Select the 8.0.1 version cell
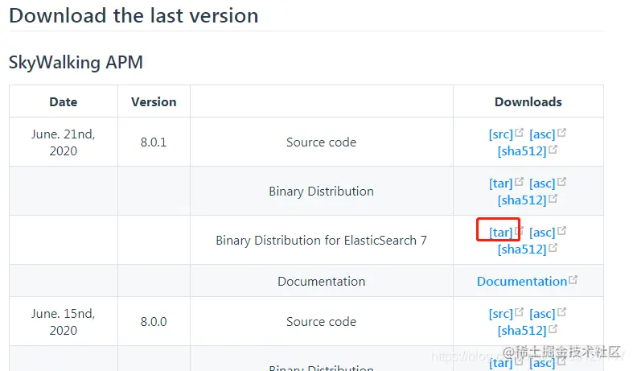Image resolution: width=633 pixels, height=371 pixels. [154, 142]
